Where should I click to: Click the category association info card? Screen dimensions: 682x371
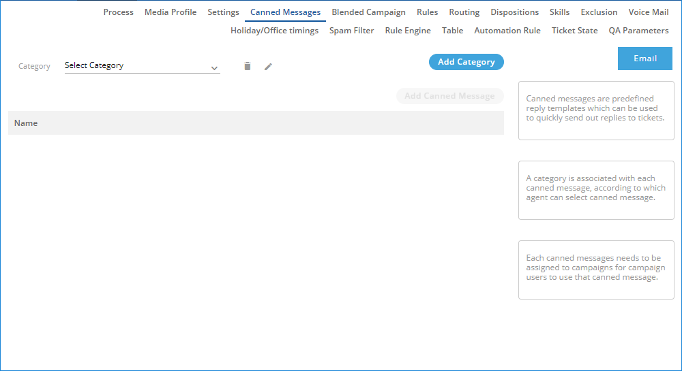coord(596,190)
